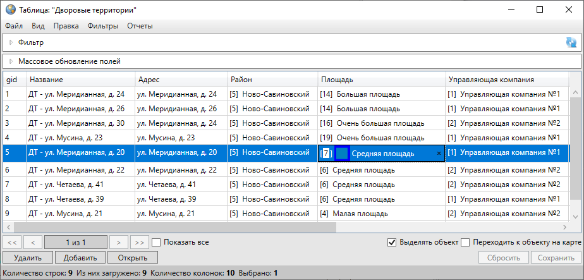Enable Переходить к объекту на карте checkbox
The height and width of the screenshot is (280, 584).
tap(465, 242)
